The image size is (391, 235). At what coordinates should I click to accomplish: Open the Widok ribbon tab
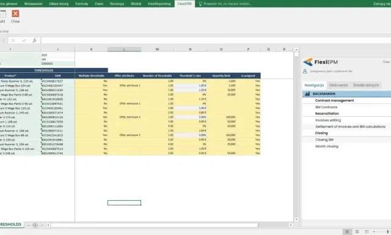pos(136,4)
